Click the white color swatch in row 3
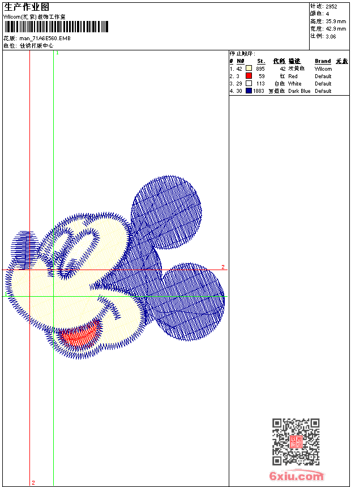 (x=249, y=83)
